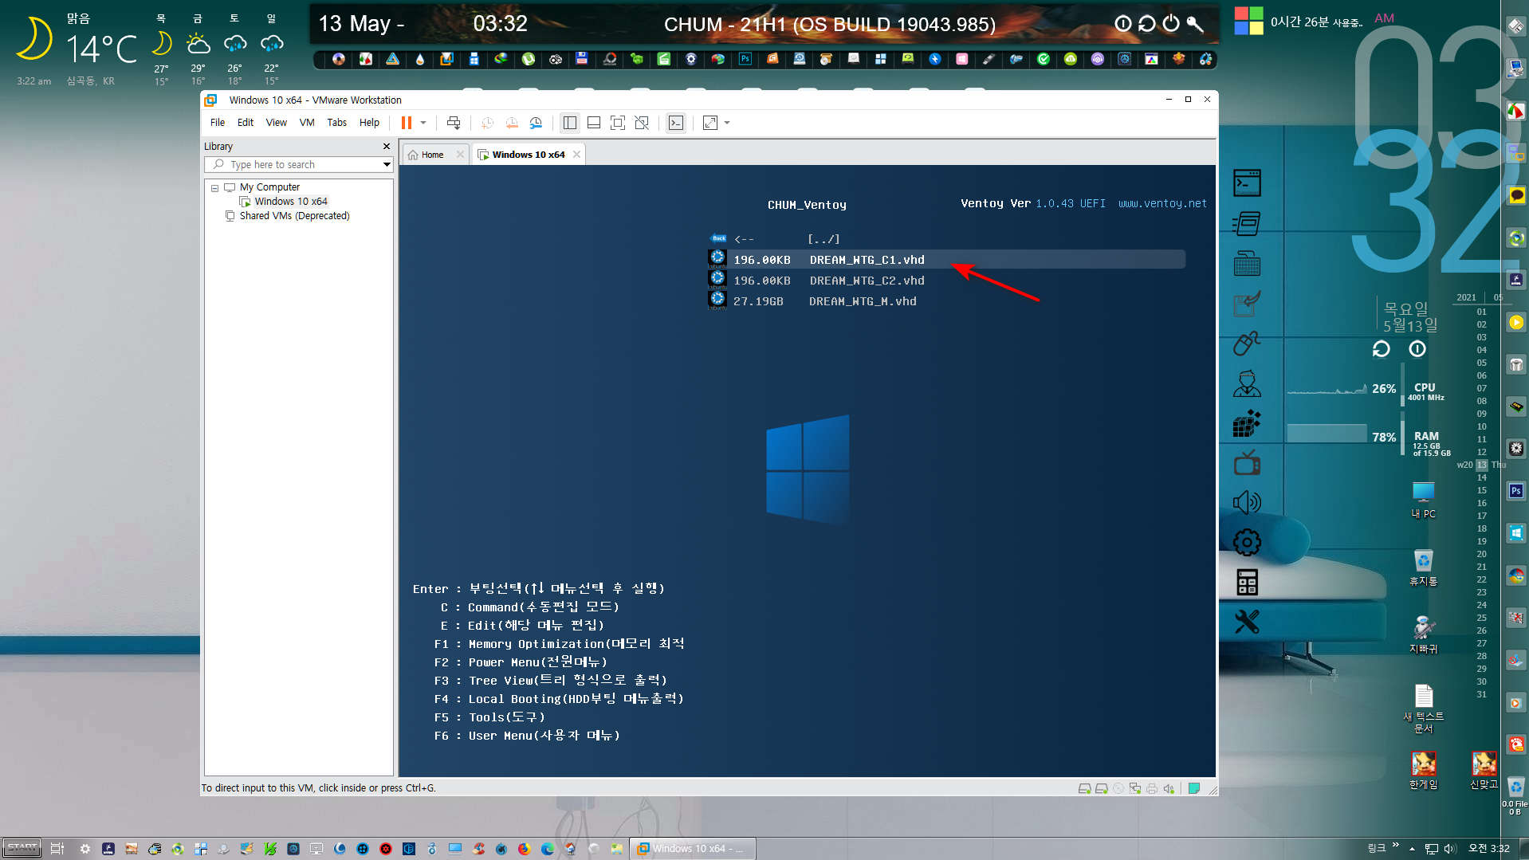Toggle the console view icon
The width and height of the screenshot is (1529, 860).
click(676, 123)
